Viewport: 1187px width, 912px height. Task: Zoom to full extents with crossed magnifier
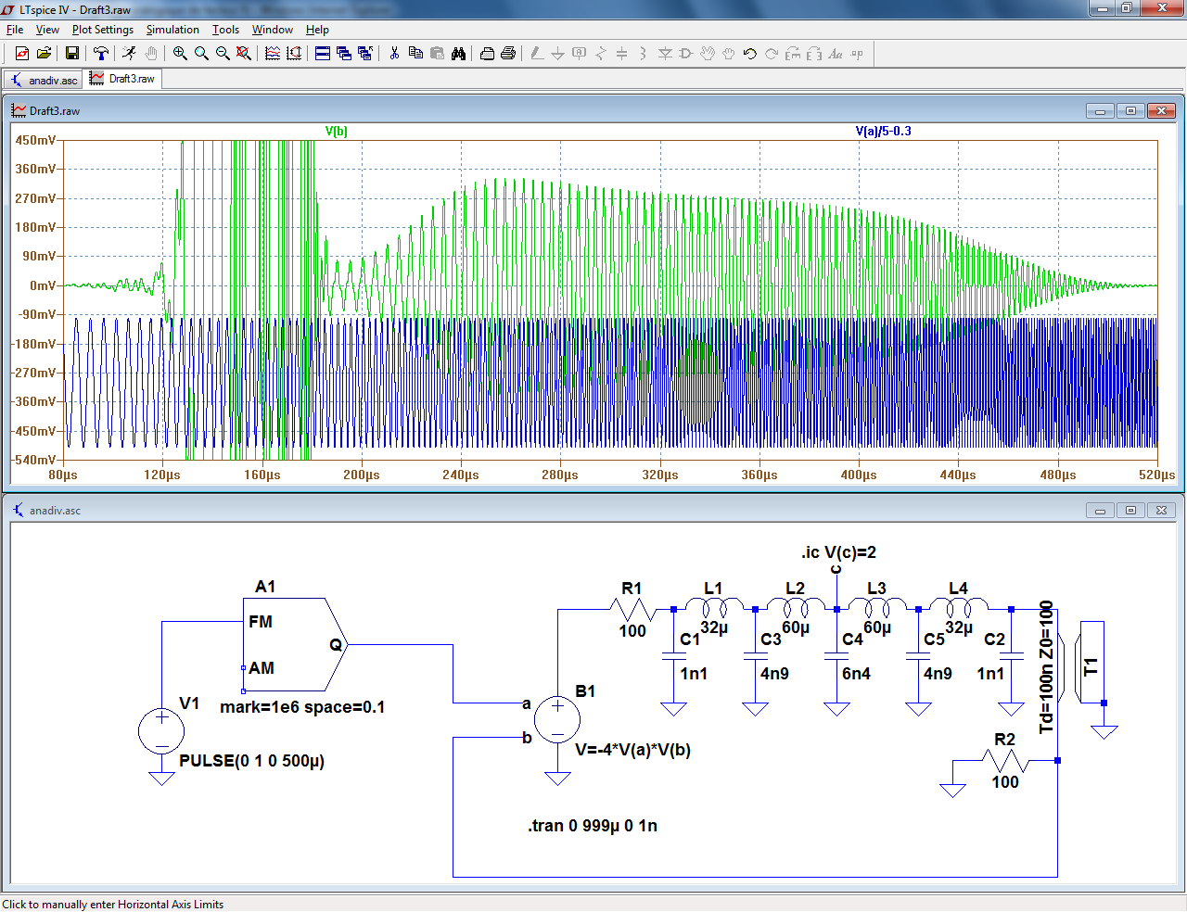click(x=244, y=54)
